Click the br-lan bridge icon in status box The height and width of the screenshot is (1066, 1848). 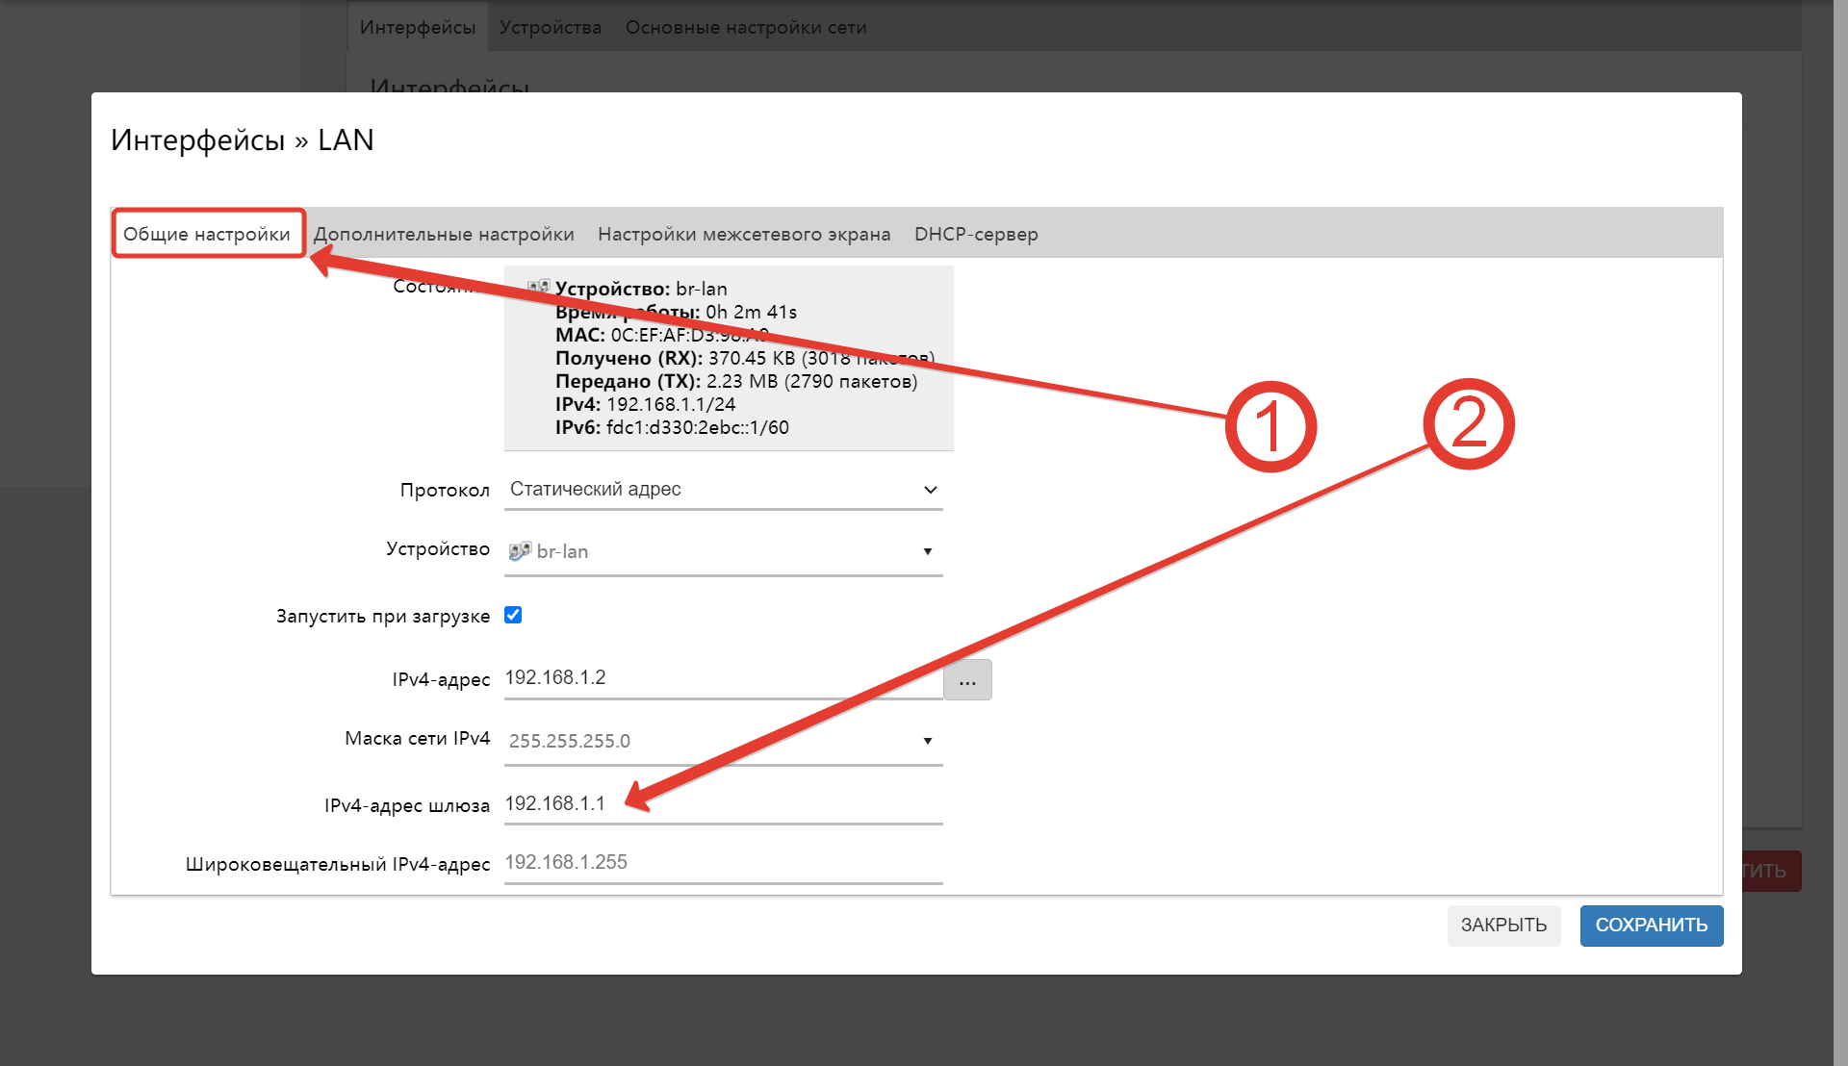[x=538, y=287]
